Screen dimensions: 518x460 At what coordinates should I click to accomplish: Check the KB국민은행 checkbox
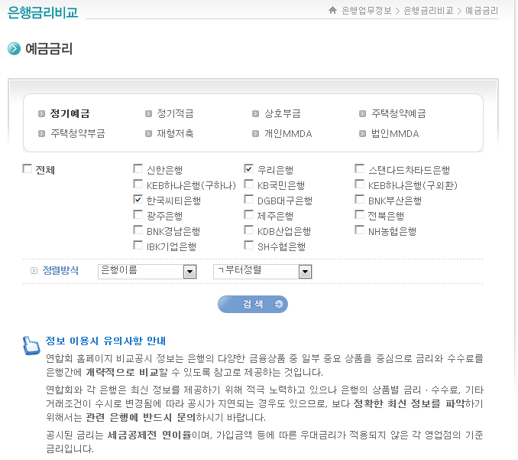[x=249, y=184]
